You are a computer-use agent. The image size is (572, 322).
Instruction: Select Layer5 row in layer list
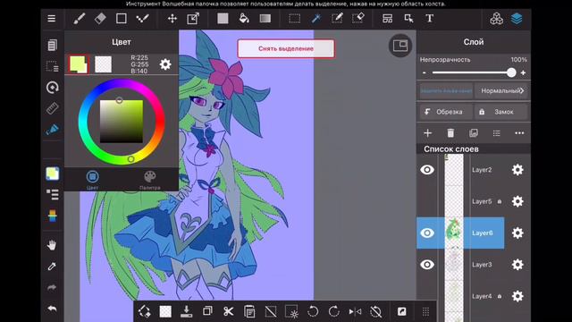coord(474,201)
